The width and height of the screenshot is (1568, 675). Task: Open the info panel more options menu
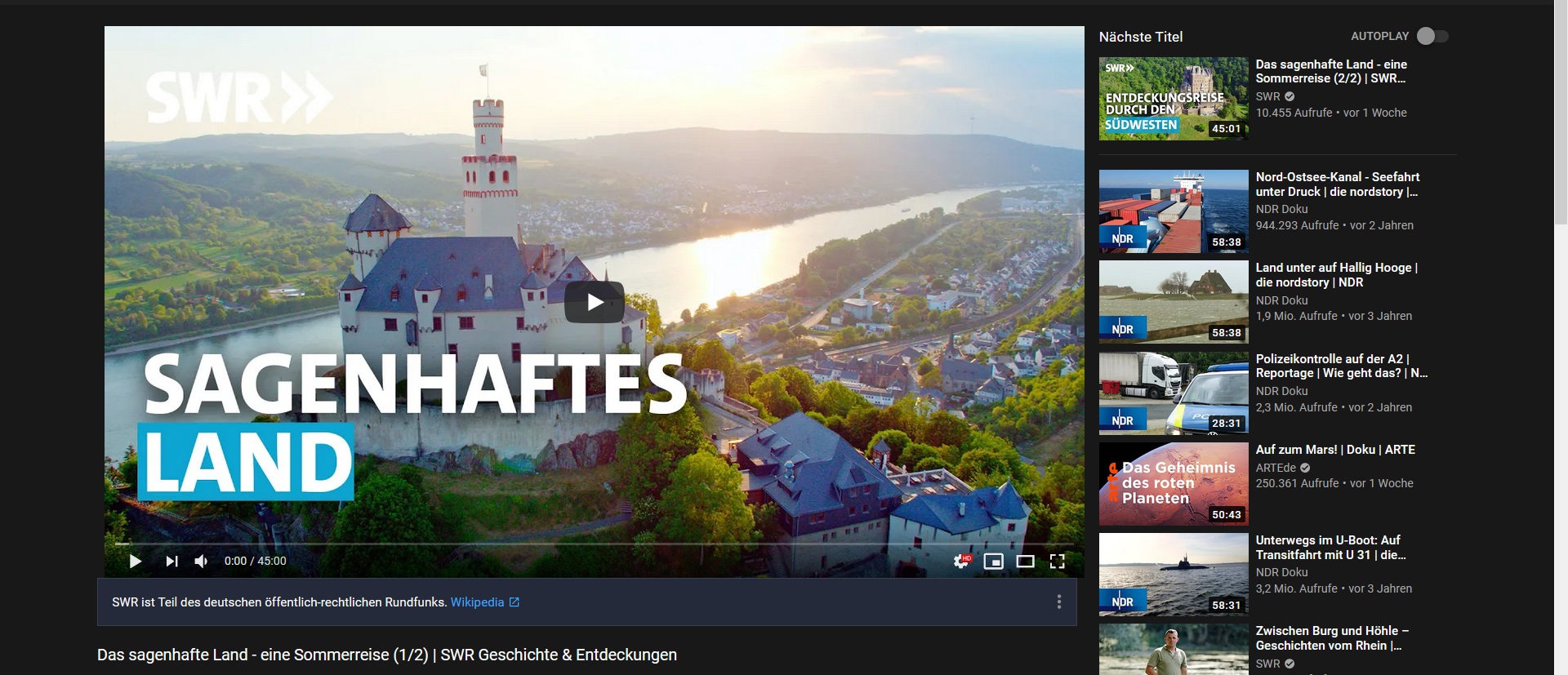pyautogui.click(x=1059, y=602)
